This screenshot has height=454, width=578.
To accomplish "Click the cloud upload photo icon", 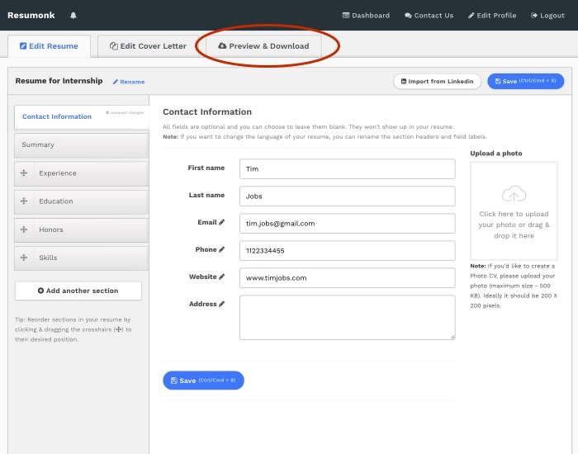I will tap(514, 194).
